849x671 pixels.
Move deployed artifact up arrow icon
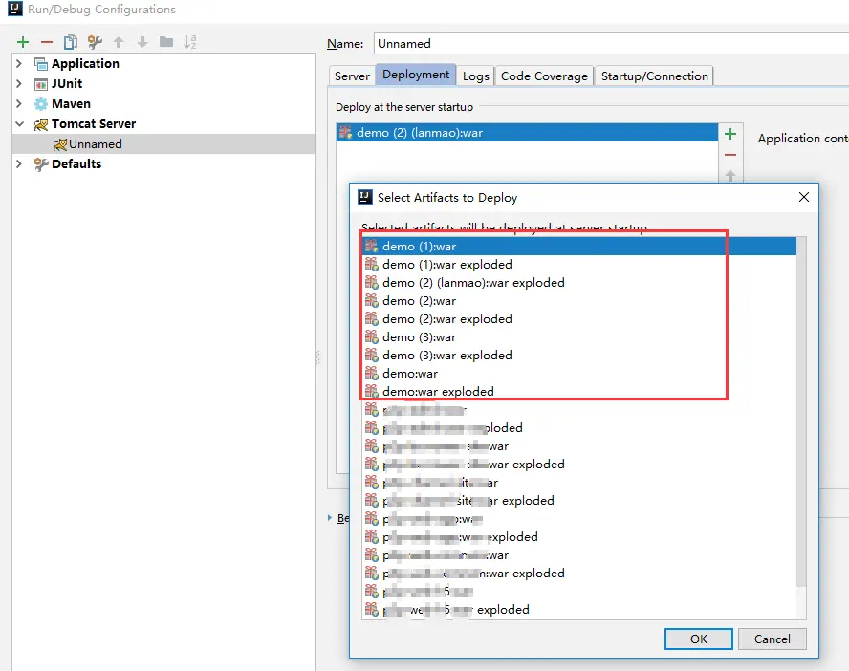(x=730, y=175)
